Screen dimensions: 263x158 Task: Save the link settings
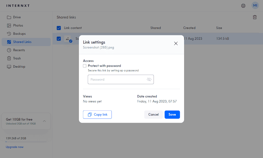point(172,115)
